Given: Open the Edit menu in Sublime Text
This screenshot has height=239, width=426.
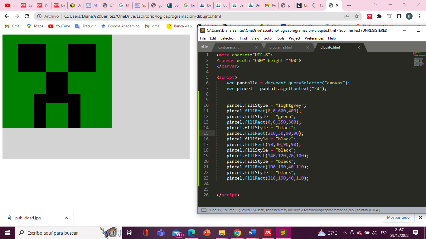Looking at the screenshot, I should pyautogui.click(x=213, y=38).
